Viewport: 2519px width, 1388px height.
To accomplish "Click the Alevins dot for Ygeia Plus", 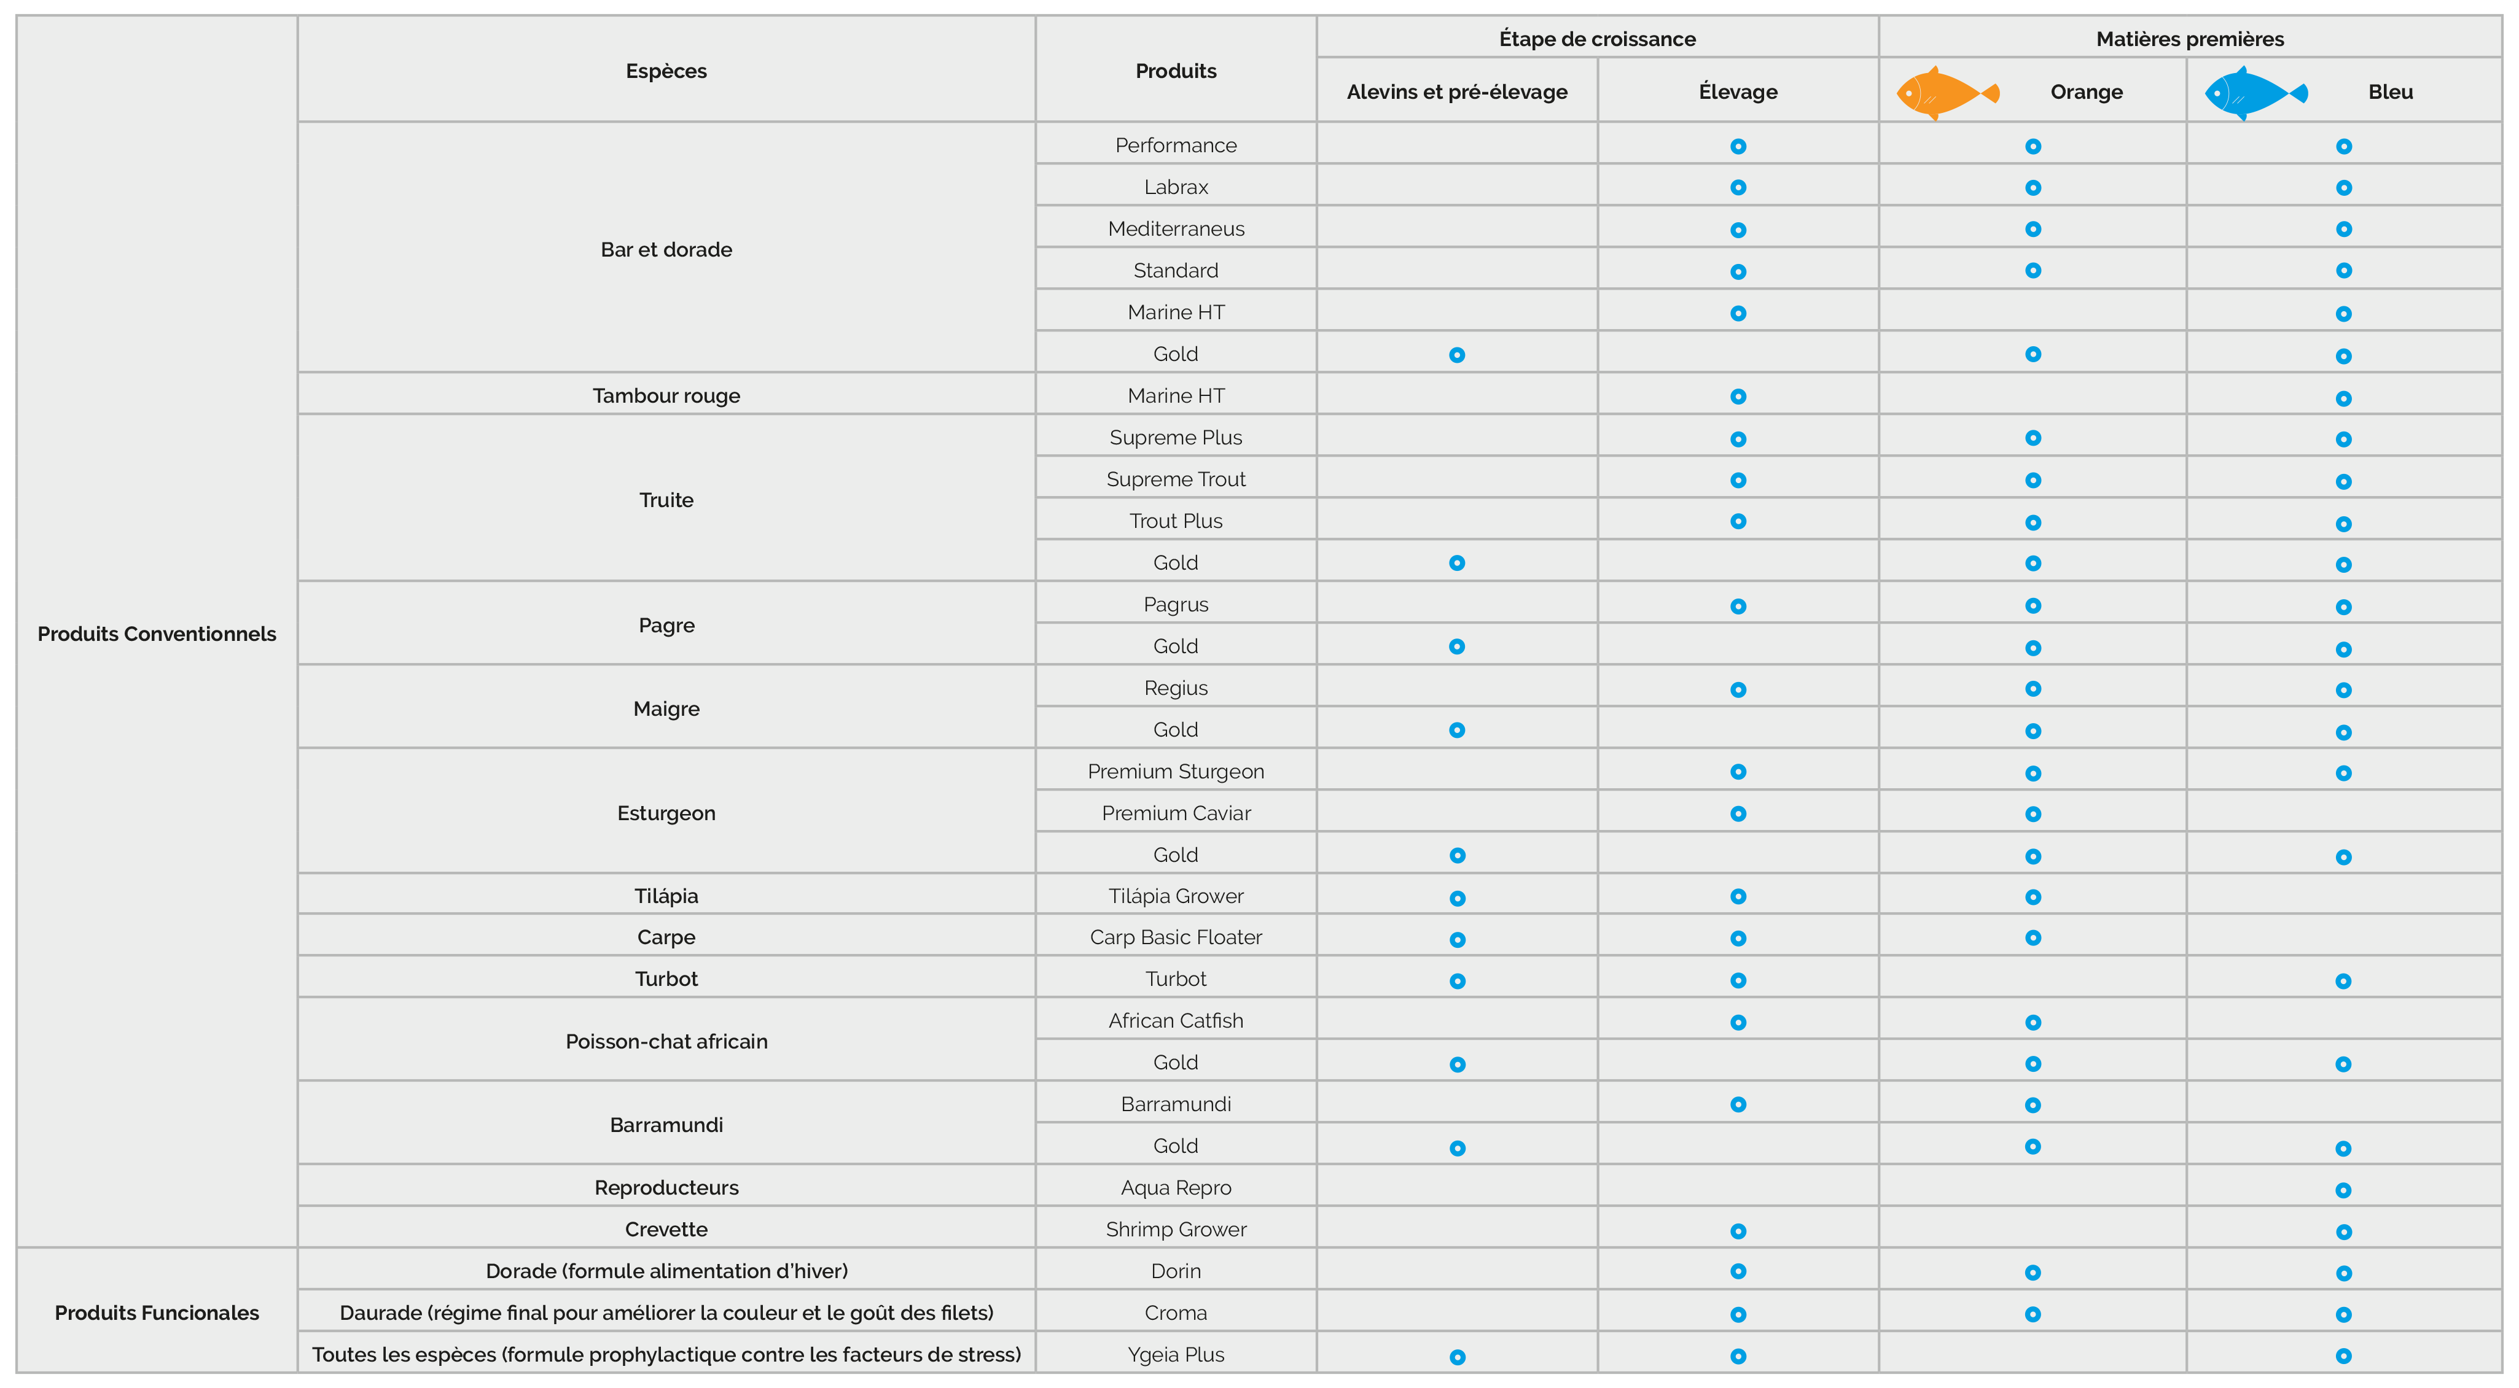I will click(x=1457, y=1357).
